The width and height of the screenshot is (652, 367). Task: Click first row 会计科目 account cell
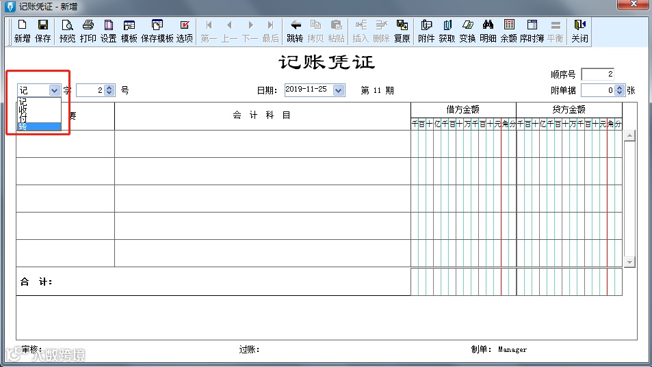[x=263, y=144]
